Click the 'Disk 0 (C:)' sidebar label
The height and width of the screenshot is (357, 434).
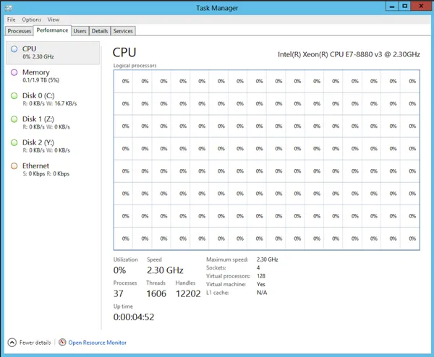click(x=38, y=95)
